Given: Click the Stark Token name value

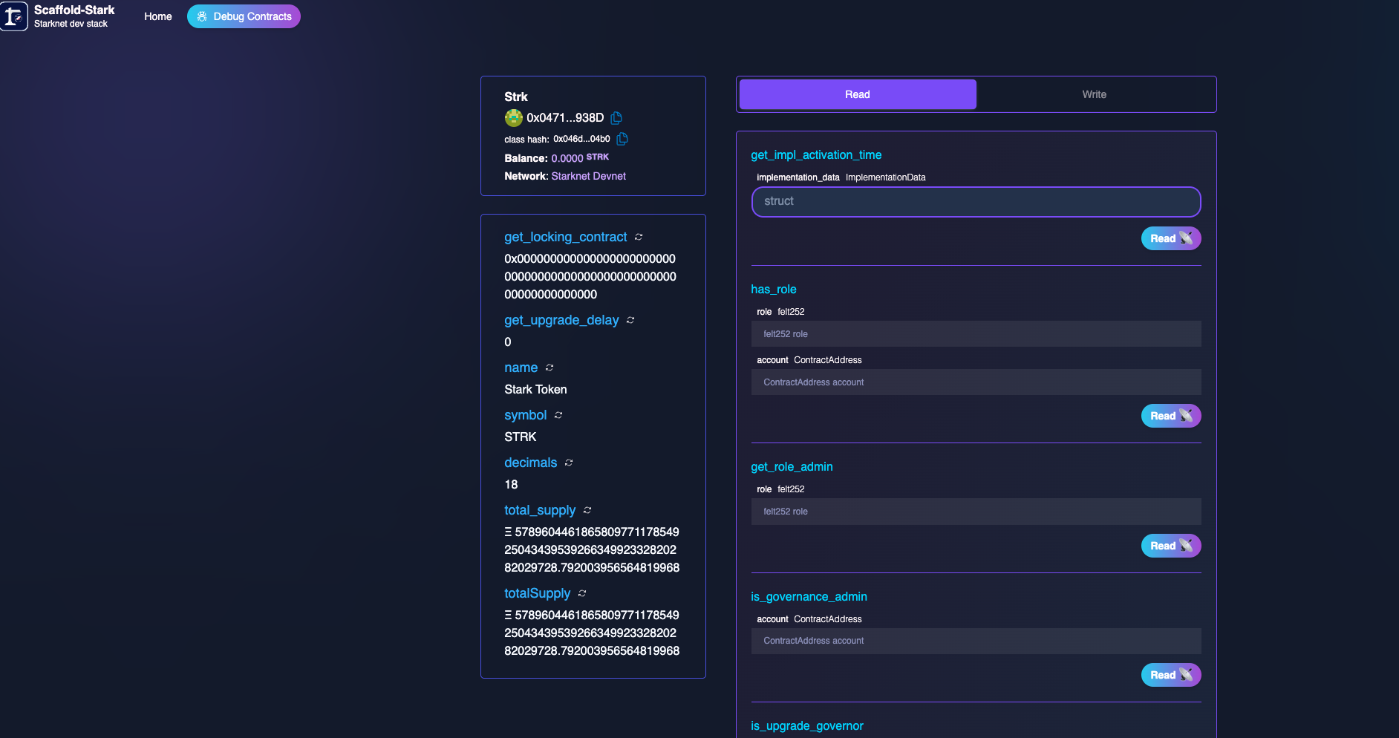Looking at the screenshot, I should (x=535, y=389).
